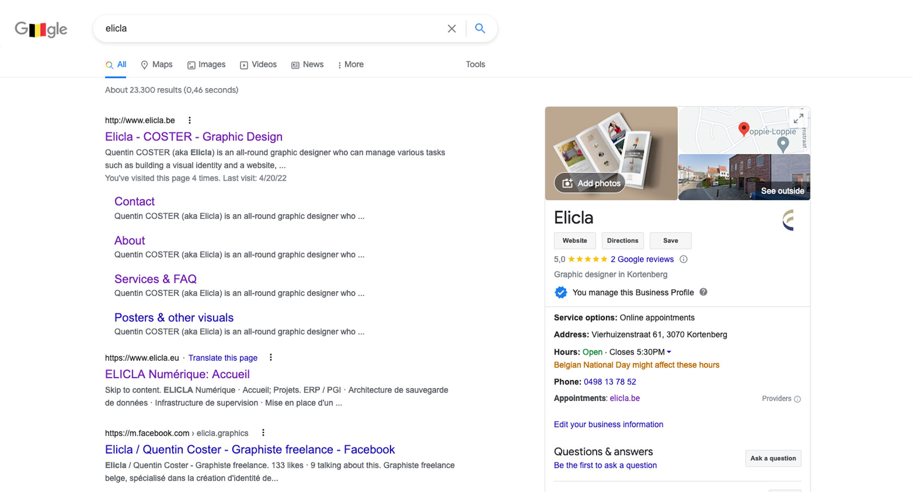Open the brochure photo thumbnail
Screen dimensions: 913x492
click(611, 153)
